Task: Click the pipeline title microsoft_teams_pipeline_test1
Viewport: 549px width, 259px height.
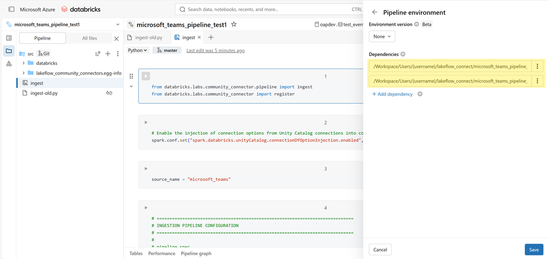Action: click(x=182, y=25)
